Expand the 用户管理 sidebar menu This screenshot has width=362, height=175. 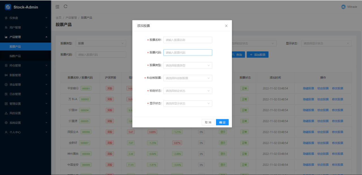coord(25,27)
